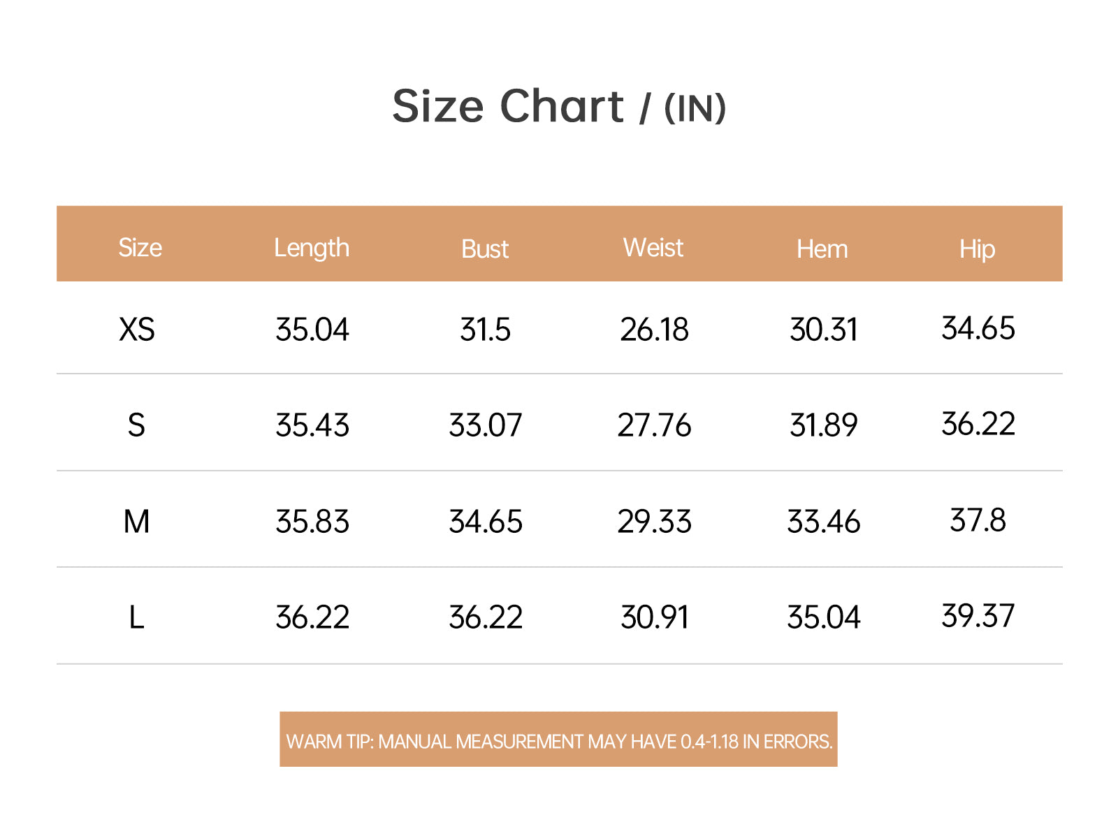Click S waist value 27.76
Image resolution: width=1118 pixels, height=838 pixels.
coord(654,425)
